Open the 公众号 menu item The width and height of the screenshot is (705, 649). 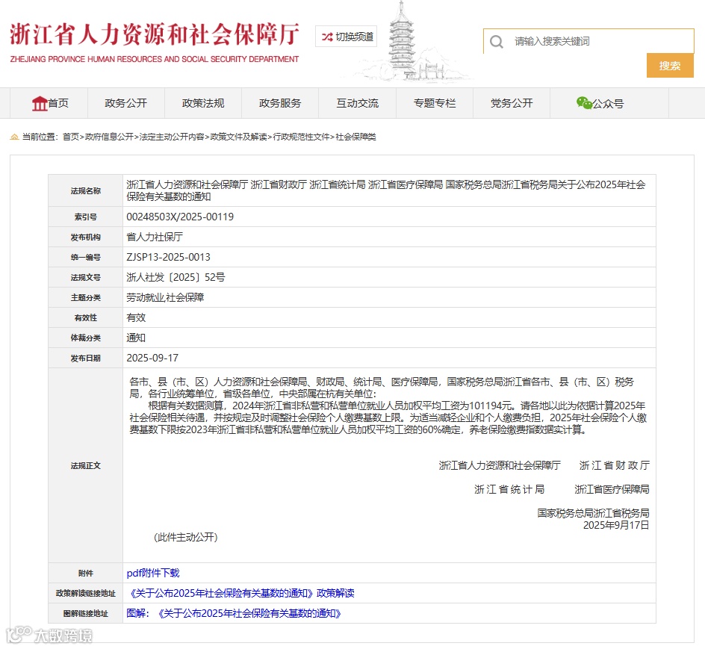(600, 104)
